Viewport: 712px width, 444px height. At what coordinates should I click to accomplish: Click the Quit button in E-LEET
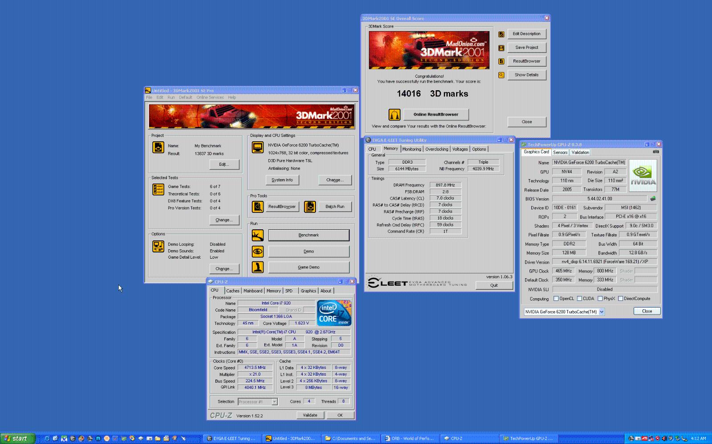(494, 285)
